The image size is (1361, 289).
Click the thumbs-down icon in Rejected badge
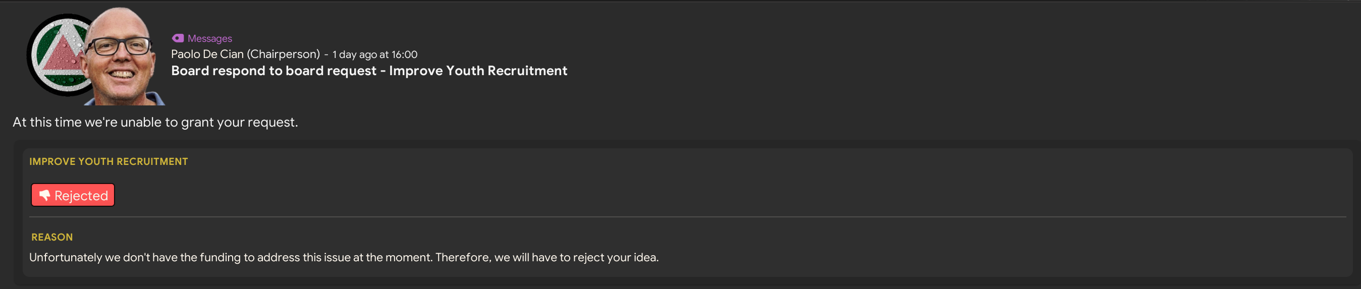pos(44,195)
